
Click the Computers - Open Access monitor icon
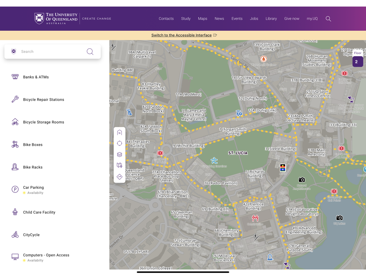click(x=15, y=257)
